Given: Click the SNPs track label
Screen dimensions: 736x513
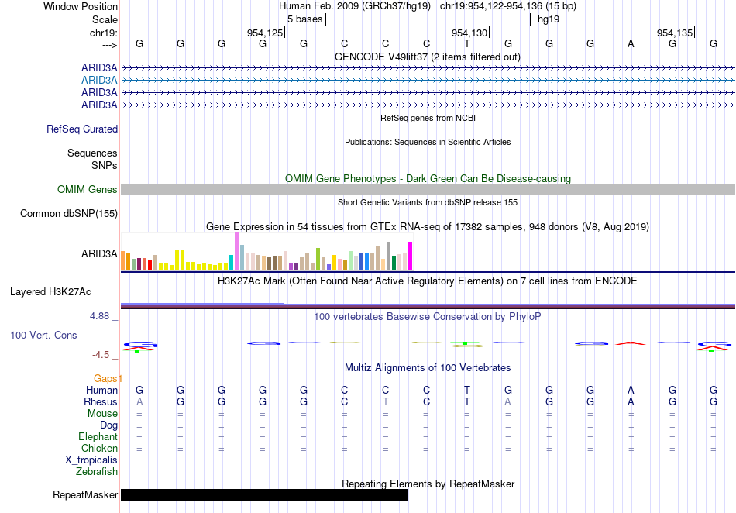Looking at the screenshot, I should pyautogui.click(x=105, y=165).
